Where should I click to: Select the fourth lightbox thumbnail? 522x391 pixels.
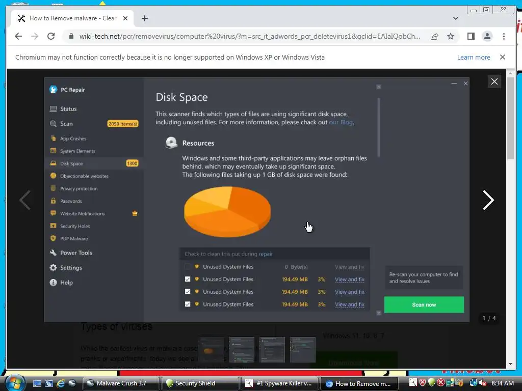pyautogui.click(x=303, y=350)
